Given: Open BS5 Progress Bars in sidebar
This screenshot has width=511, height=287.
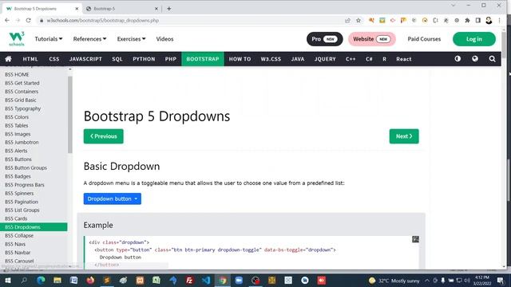Looking at the screenshot, I should click(25, 184).
